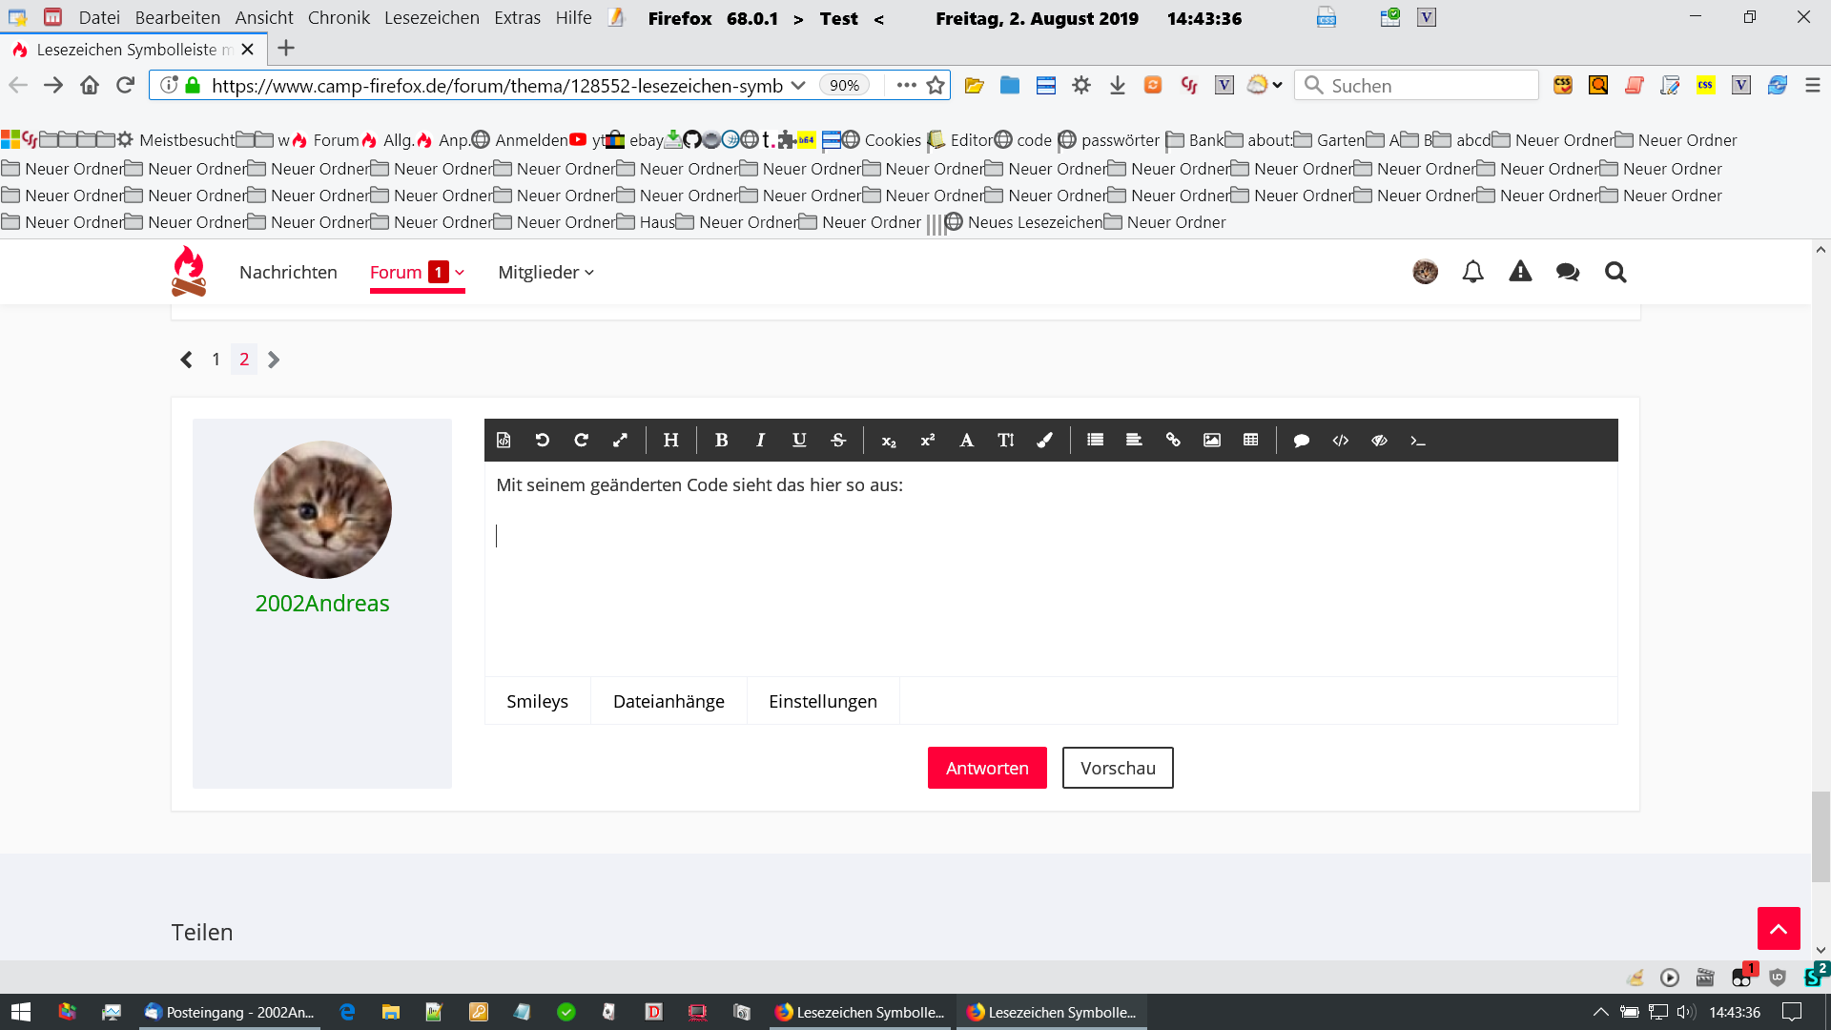Viewport: 1831px width, 1030px height.
Task: Insert a link via editor toolbar
Action: tap(1173, 440)
